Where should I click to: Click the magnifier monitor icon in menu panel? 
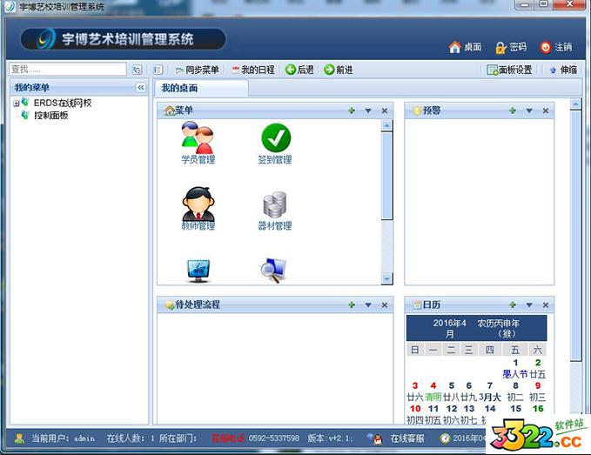pyautogui.click(x=273, y=271)
